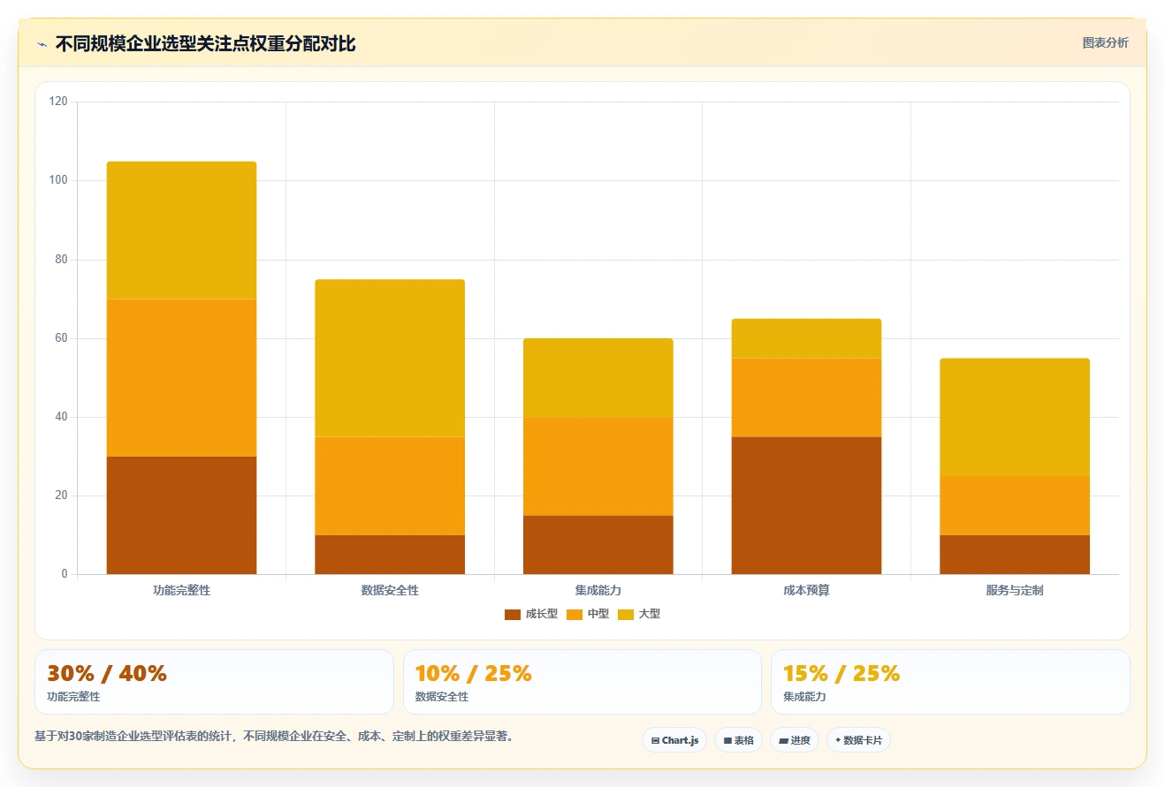Toggle the 大型 legend swatch

pos(626,614)
